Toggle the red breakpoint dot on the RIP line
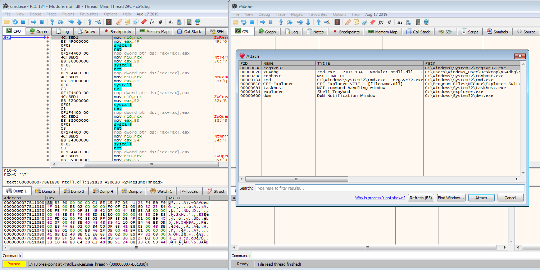The width and height of the screenshot is (540, 270). tap(47, 38)
